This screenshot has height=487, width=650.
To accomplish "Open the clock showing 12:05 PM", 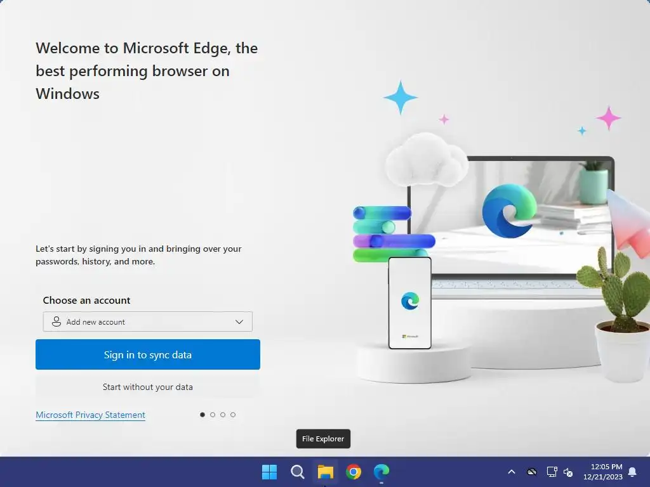I will [603, 472].
